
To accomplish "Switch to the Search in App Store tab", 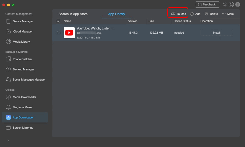I will click(73, 14).
